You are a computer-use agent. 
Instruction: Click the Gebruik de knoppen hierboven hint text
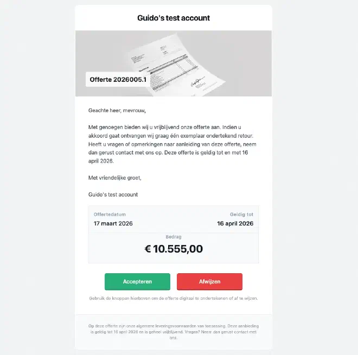[174, 298]
